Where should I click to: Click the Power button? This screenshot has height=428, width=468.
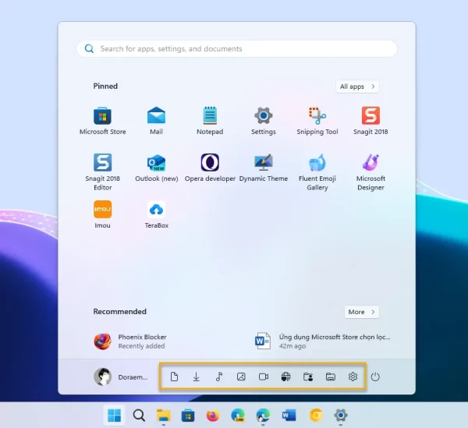click(375, 377)
